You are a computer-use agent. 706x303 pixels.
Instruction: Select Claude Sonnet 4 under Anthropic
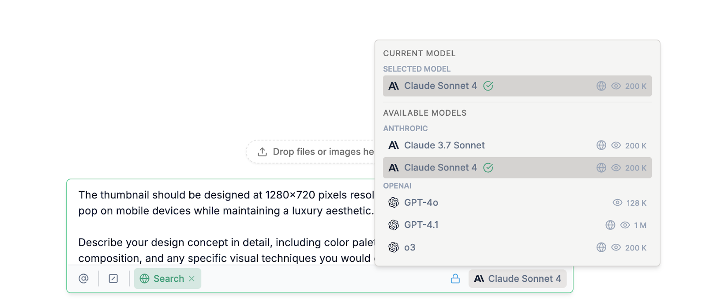(x=517, y=168)
